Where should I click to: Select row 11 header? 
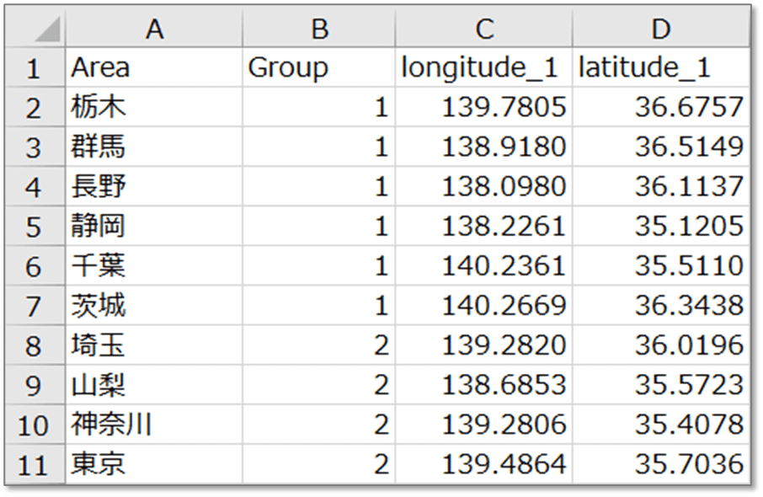point(34,464)
